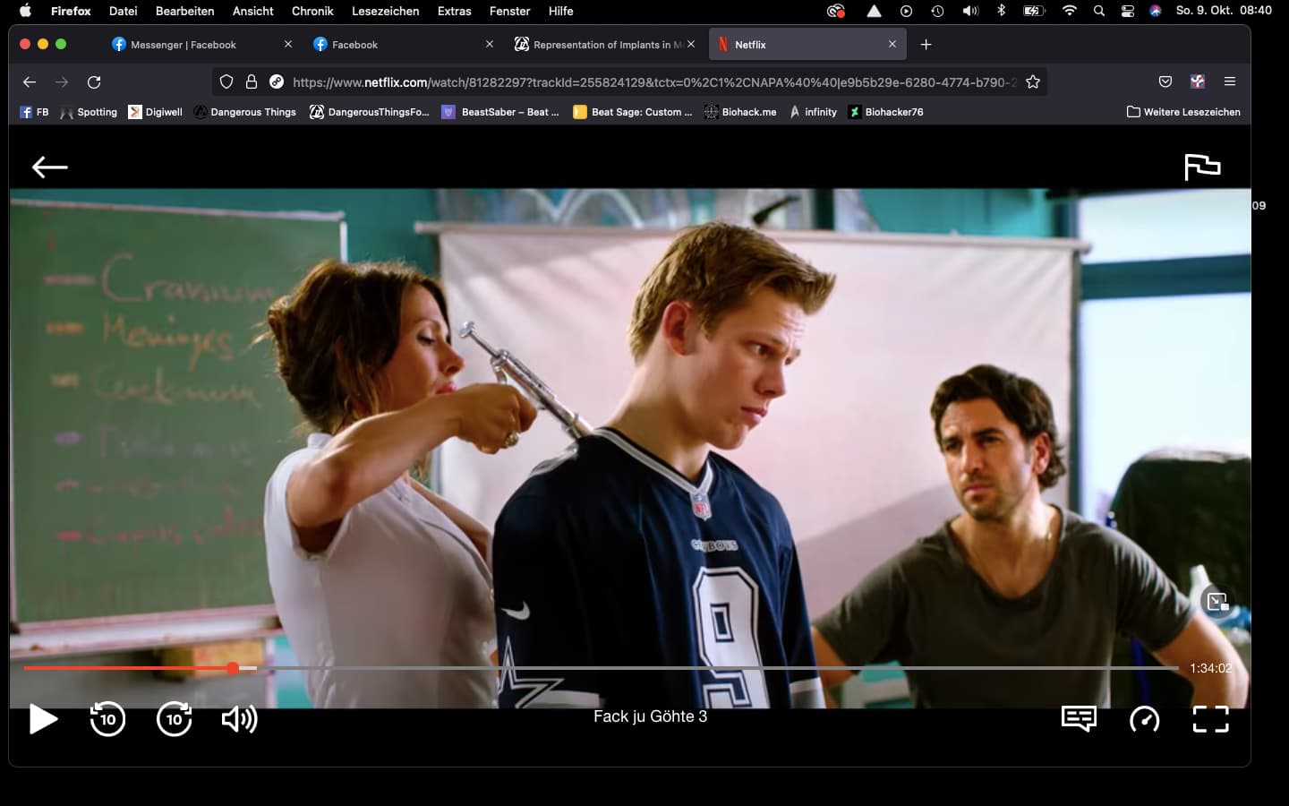
Task: Click the 1:34:02 remaining time label
Action: pyautogui.click(x=1210, y=668)
